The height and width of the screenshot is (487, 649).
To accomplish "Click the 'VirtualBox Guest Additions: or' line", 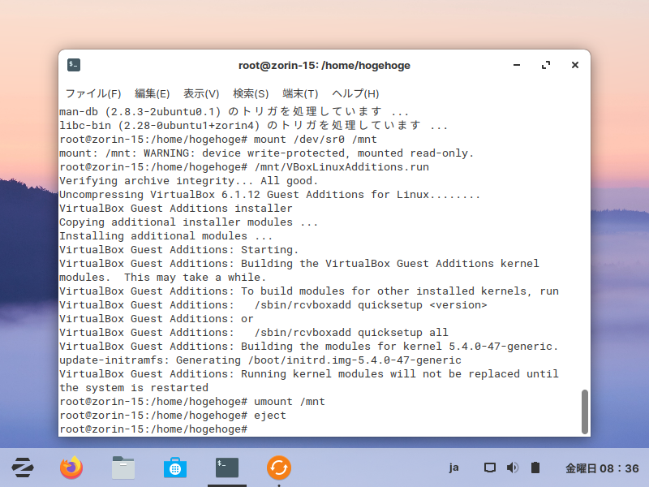I will 157,319.
